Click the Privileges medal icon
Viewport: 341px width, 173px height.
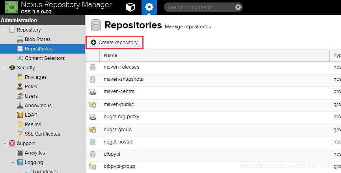[x=20, y=77]
